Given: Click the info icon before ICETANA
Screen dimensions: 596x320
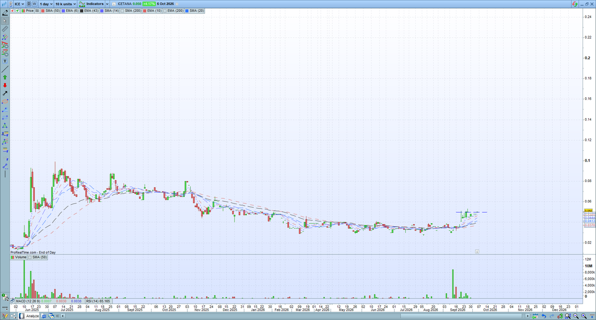Looking at the screenshot, I should pos(114,4).
